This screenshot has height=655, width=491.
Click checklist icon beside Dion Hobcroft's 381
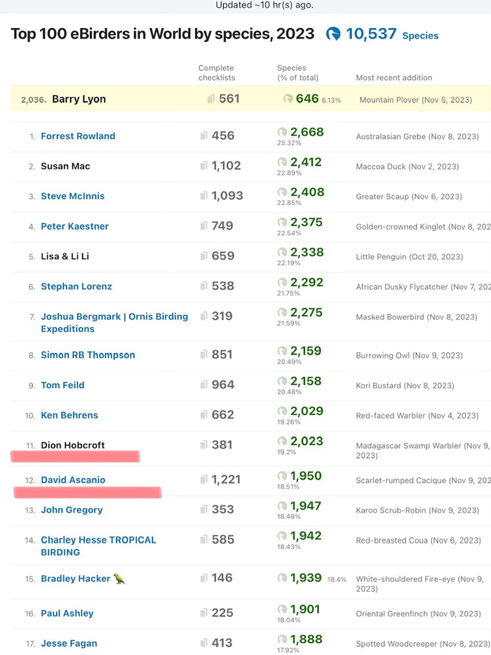coord(203,445)
